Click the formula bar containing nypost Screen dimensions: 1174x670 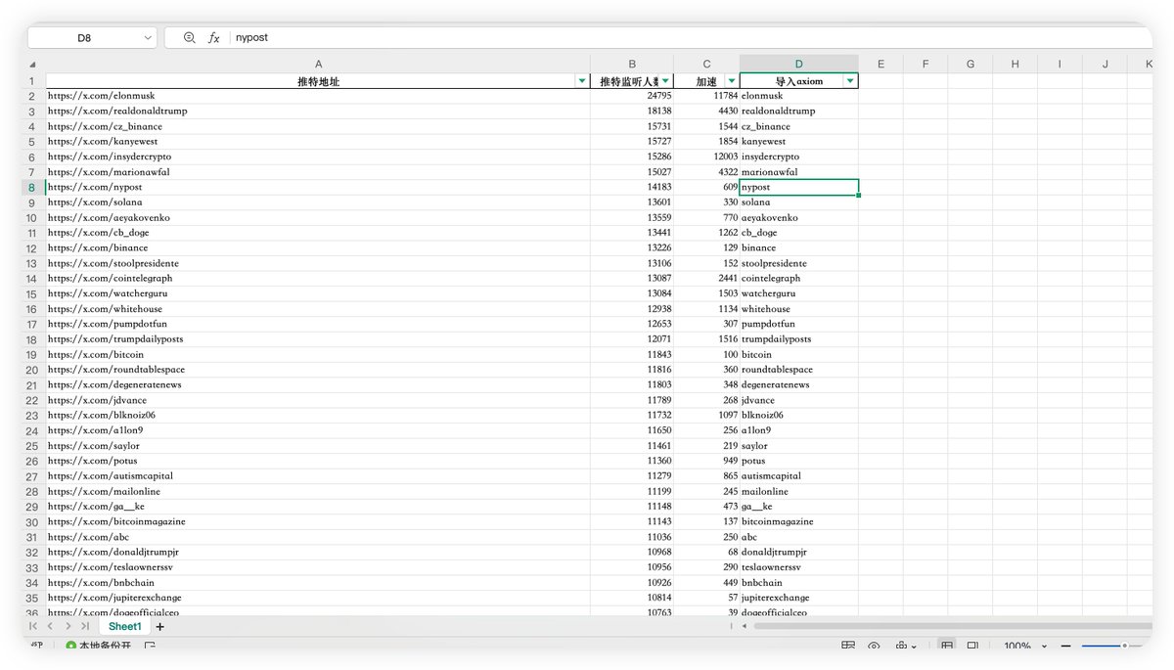(x=690, y=37)
